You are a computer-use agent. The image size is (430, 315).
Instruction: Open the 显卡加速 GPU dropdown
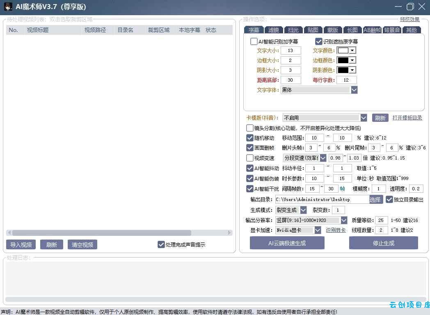318,230
